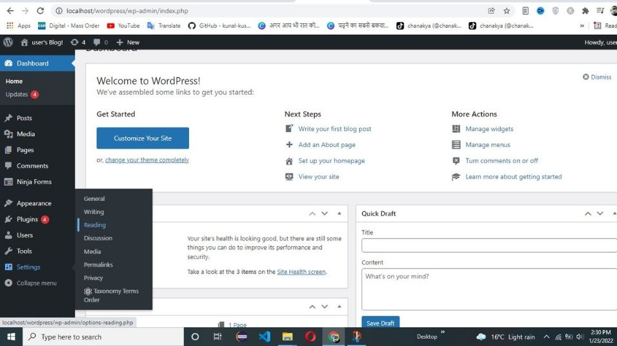Screen dimensions: 617x346
Task: Click Save Draft button
Action: click(380, 323)
